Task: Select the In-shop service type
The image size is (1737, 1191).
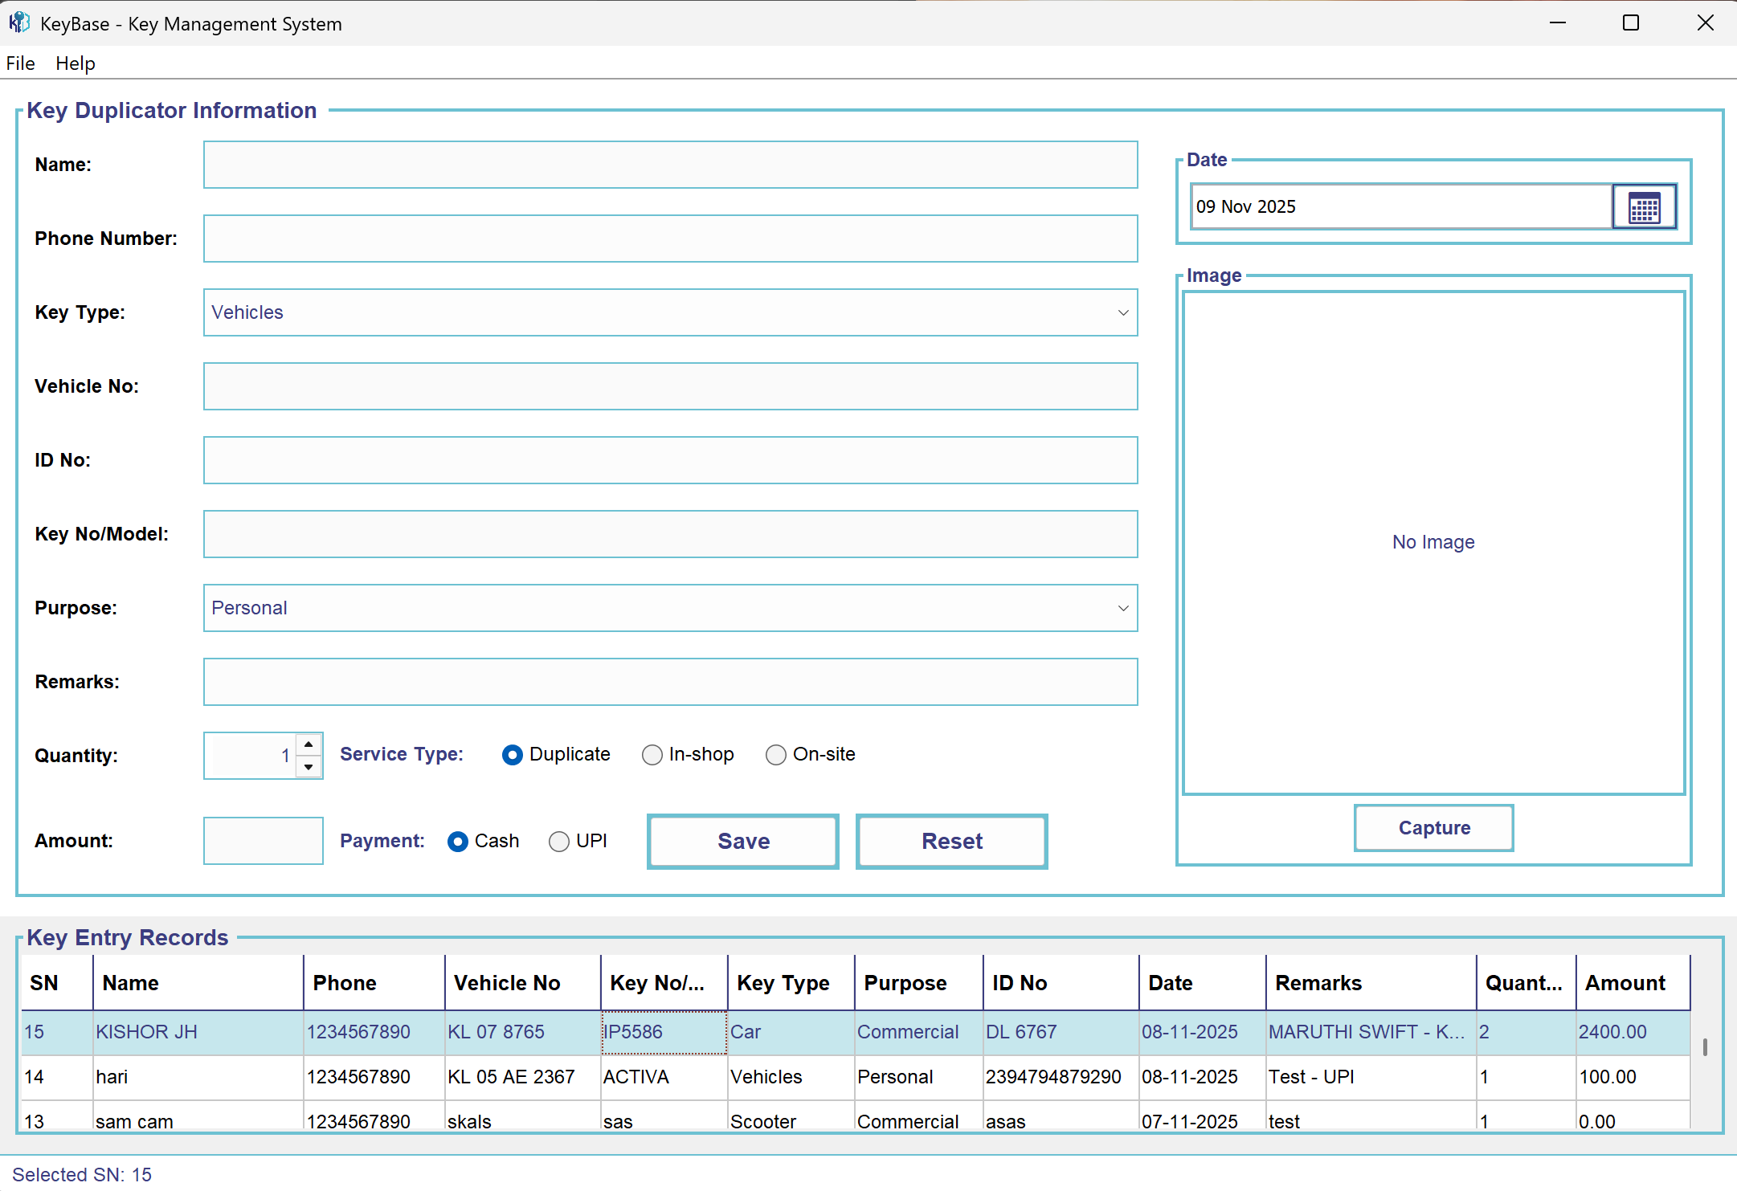Action: click(x=652, y=754)
